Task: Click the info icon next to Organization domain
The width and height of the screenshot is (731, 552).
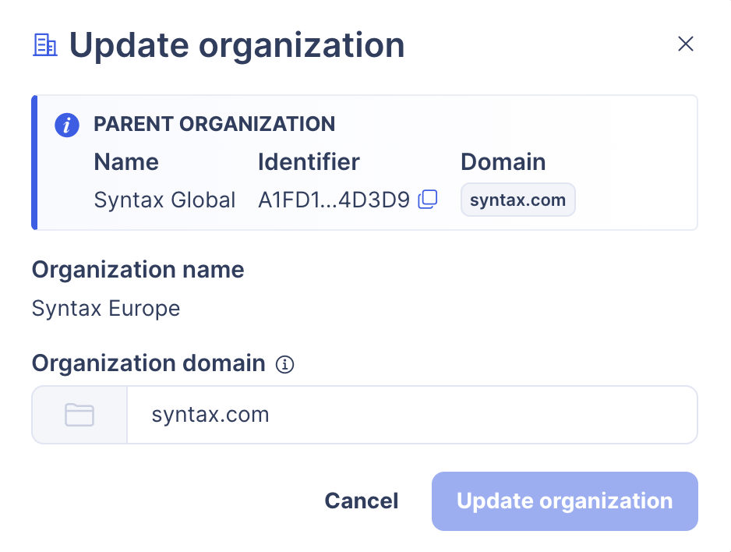Action: (x=285, y=364)
